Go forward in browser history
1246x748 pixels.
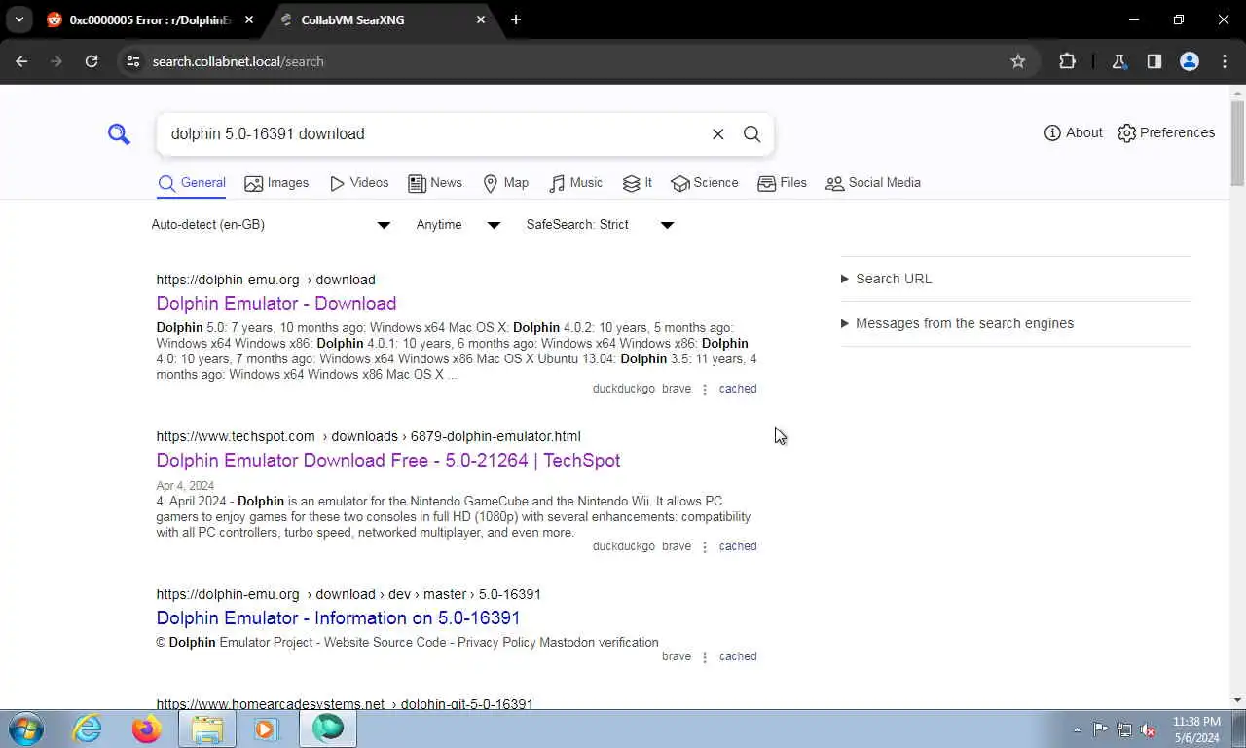pyautogui.click(x=56, y=61)
